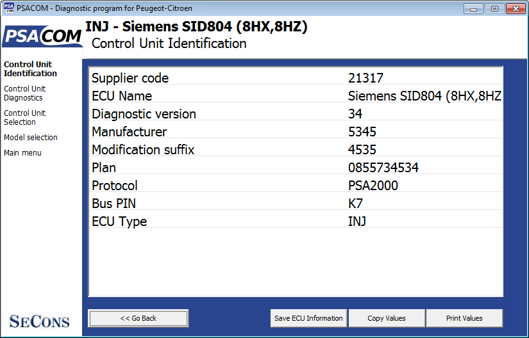Click the PSA COM title bar icon

coord(9,8)
